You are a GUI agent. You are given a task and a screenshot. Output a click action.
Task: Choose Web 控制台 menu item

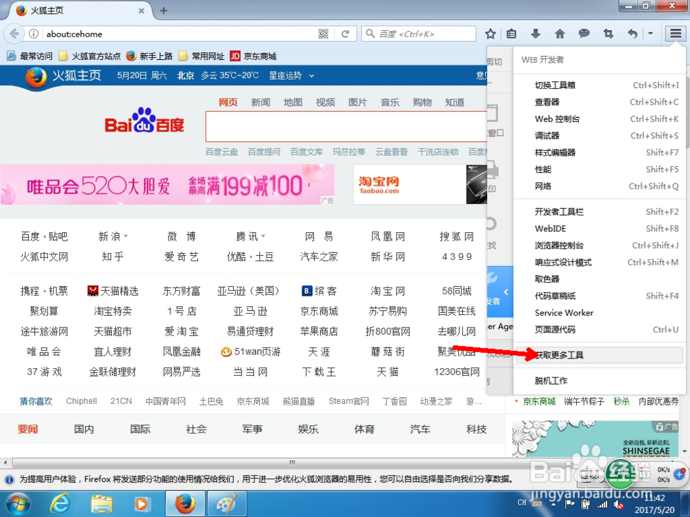click(600, 119)
